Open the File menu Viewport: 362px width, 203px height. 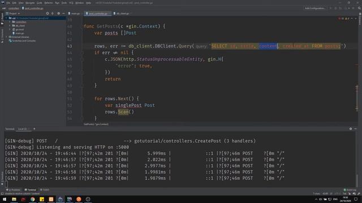(8, 3)
